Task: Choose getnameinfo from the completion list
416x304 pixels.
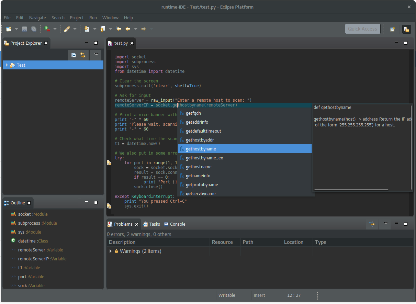Action: 245,176
